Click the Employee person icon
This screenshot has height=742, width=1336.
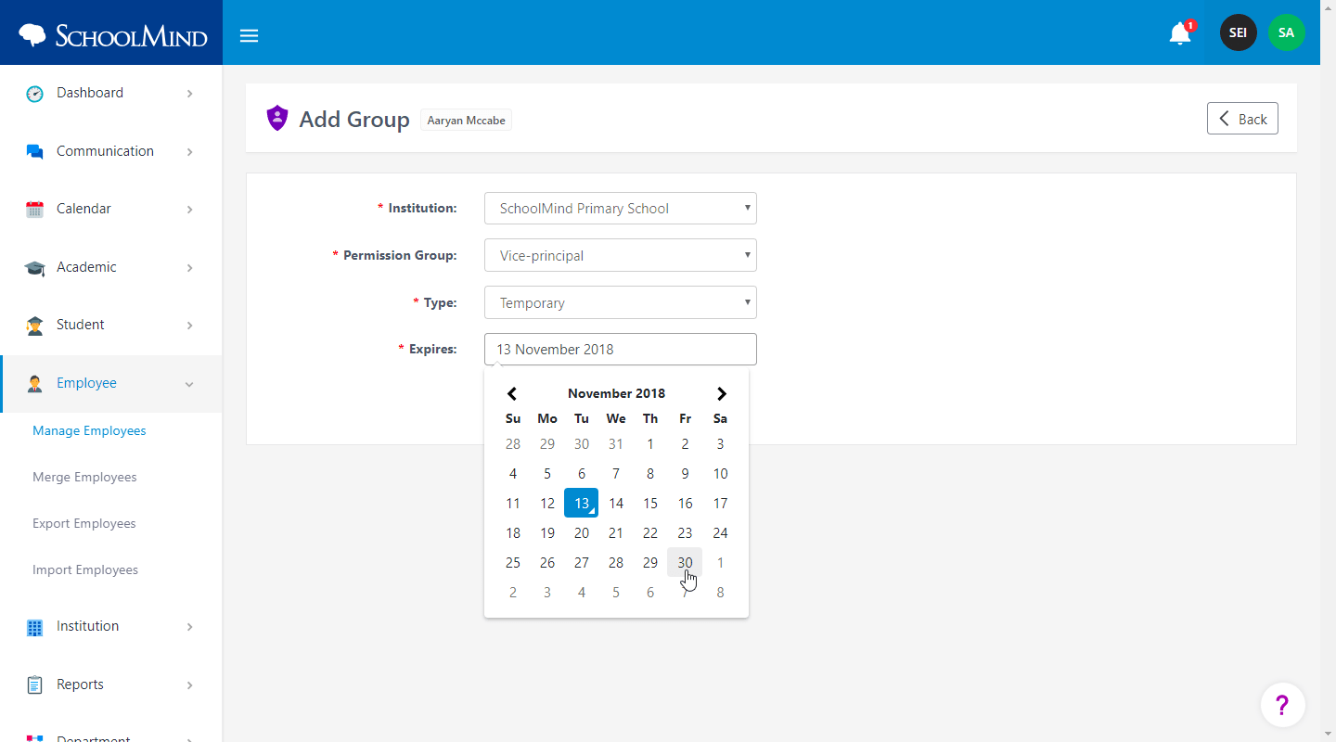click(x=34, y=383)
